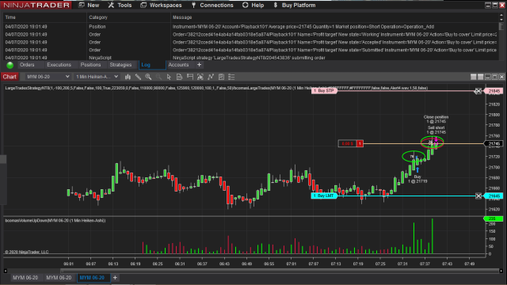Open the 1 Min Heiken-A interval dropdown

pos(97,77)
